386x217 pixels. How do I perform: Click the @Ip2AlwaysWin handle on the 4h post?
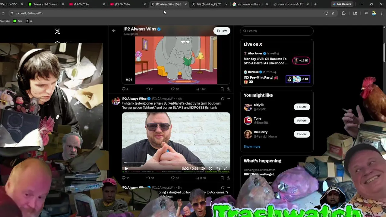163,99
